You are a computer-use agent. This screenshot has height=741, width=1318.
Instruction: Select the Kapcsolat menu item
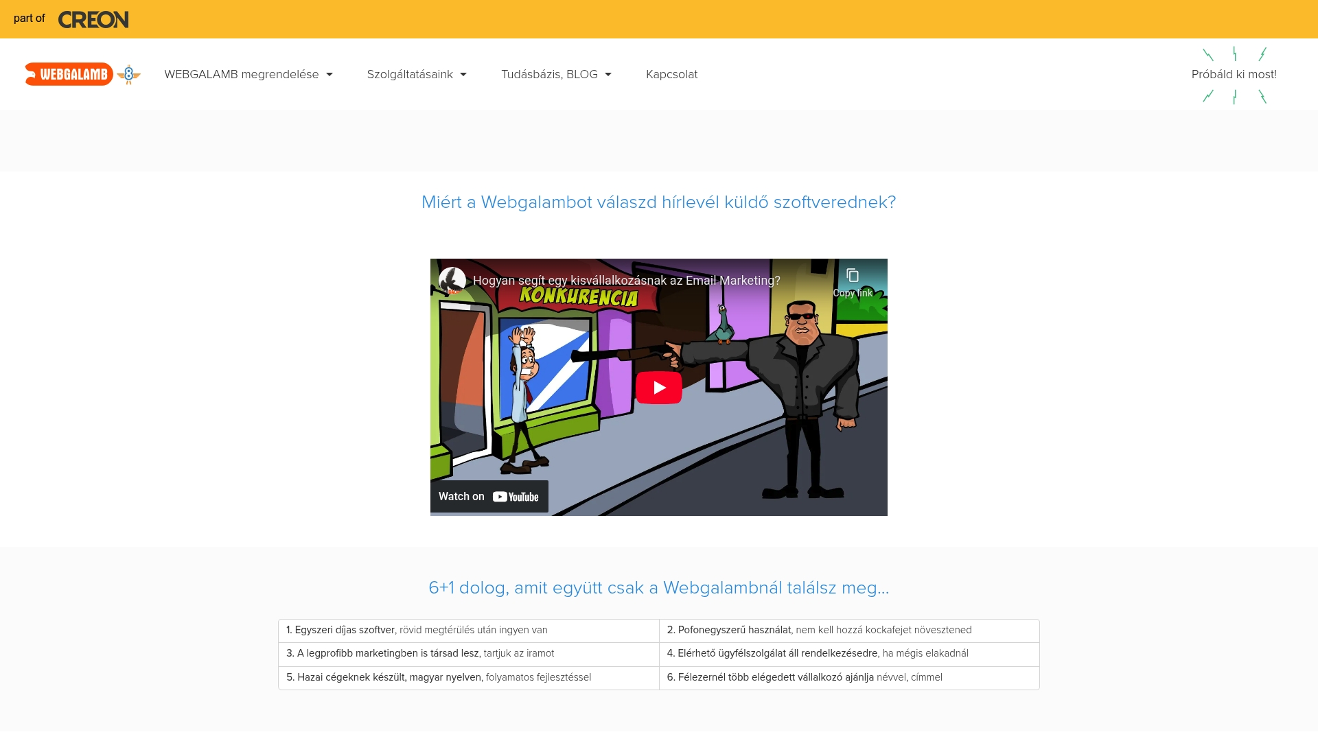671,74
